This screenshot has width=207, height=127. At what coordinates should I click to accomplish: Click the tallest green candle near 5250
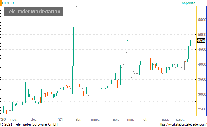pyautogui.click(x=73, y=47)
